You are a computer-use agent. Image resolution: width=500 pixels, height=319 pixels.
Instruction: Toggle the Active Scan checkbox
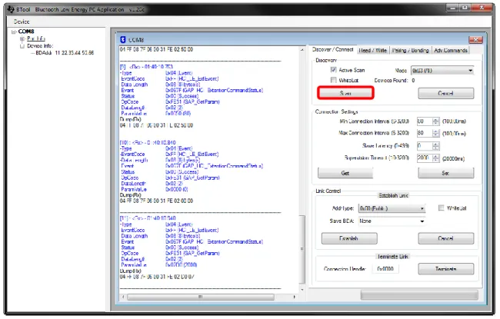click(334, 70)
